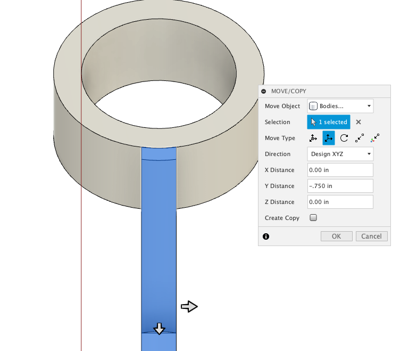The height and width of the screenshot is (351, 417).
Task: Click the X Distance input field
Action: 340,170
